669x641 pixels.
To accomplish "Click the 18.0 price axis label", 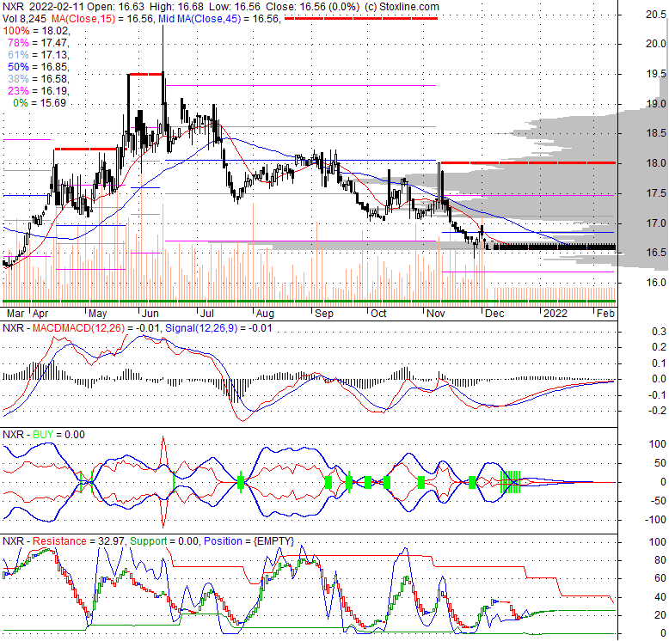I will point(656,163).
